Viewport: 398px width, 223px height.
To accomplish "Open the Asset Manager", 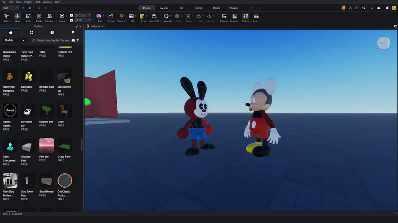I will point(256,18).
